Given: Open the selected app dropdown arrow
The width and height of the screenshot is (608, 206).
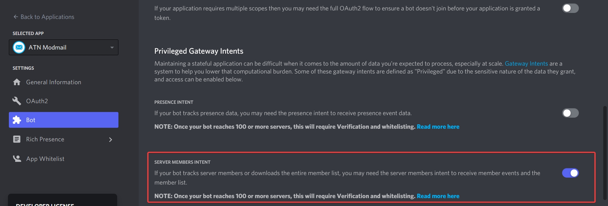Looking at the screenshot, I should pyautogui.click(x=112, y=48).
